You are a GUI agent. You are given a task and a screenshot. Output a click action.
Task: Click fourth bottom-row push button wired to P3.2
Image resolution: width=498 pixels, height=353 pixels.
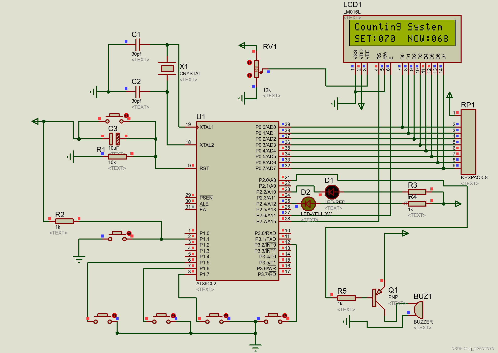click(x=273, y=319)
